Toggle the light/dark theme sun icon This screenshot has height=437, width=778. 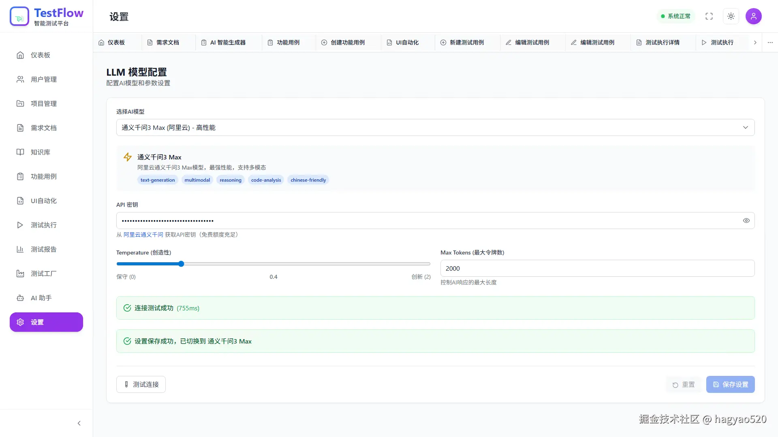[x=731, y=16]
